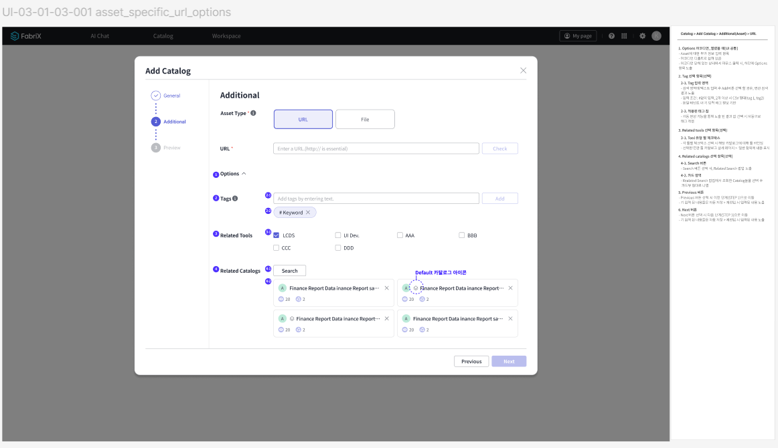Show the Asset Type info tooltip icon
This screenshot has width=778, height=448.
253,113
